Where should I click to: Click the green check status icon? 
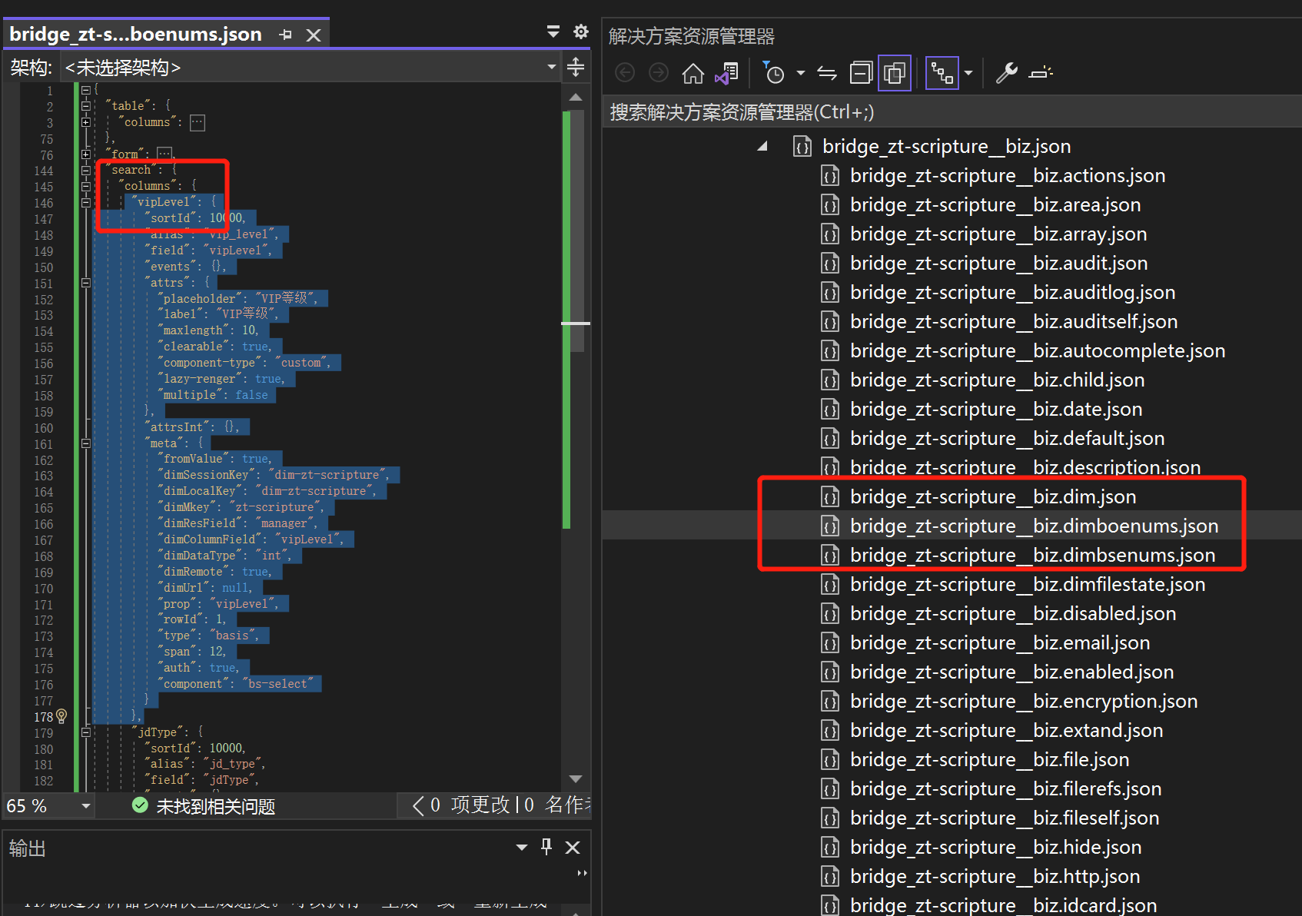click(140, 805)
